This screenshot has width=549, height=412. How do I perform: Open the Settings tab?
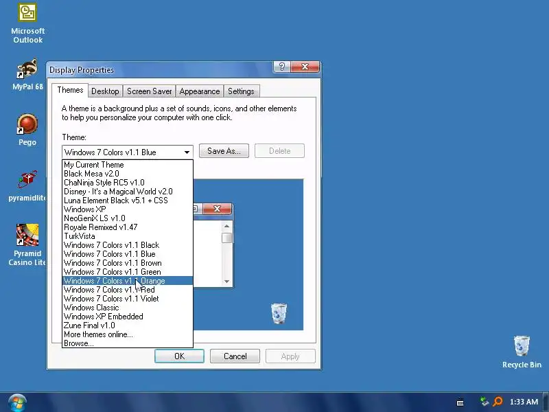pyautogui.click(x=241, y=91)
